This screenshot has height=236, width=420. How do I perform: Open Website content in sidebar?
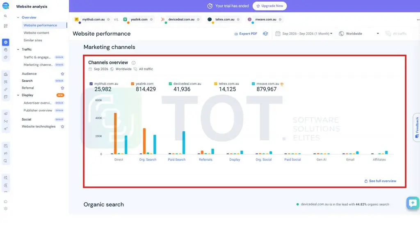[x=37, y=33]
